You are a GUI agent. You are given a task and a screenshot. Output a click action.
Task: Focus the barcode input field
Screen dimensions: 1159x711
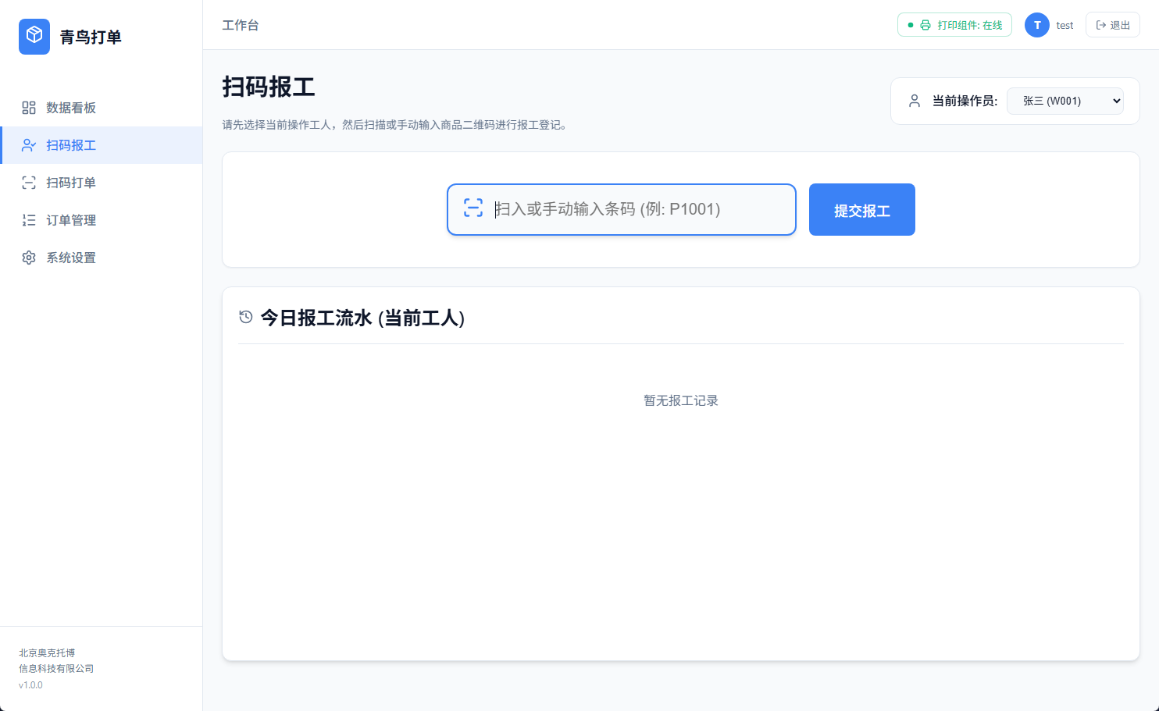pyautogui.click(x=622, y=209)
